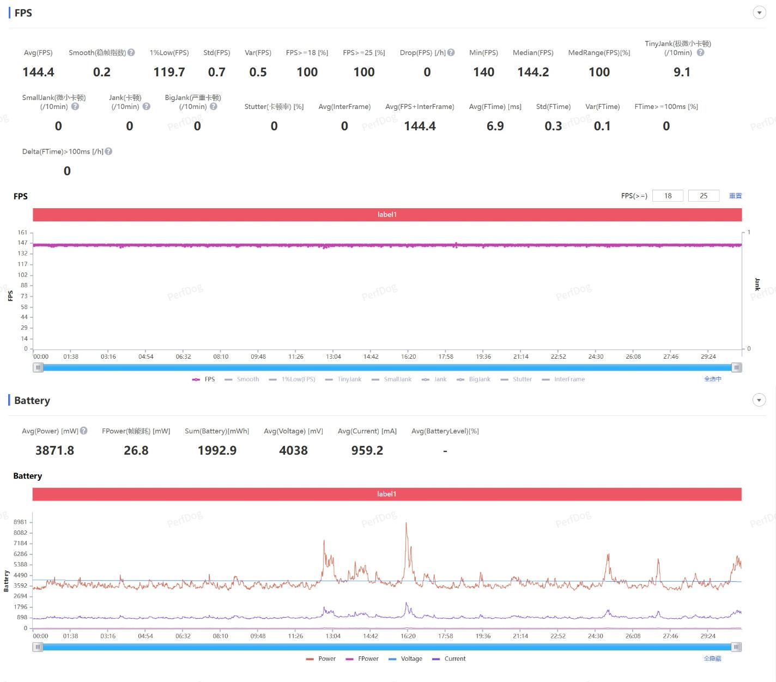Toggle the 1%Low(FPS) series in legend
Viewport: 776px width, 682px height.
pos(292,379)
